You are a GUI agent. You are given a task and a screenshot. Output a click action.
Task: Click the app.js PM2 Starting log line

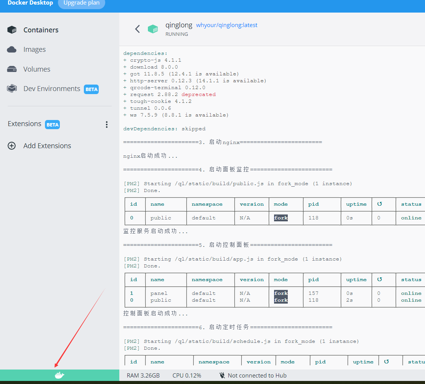233,259
